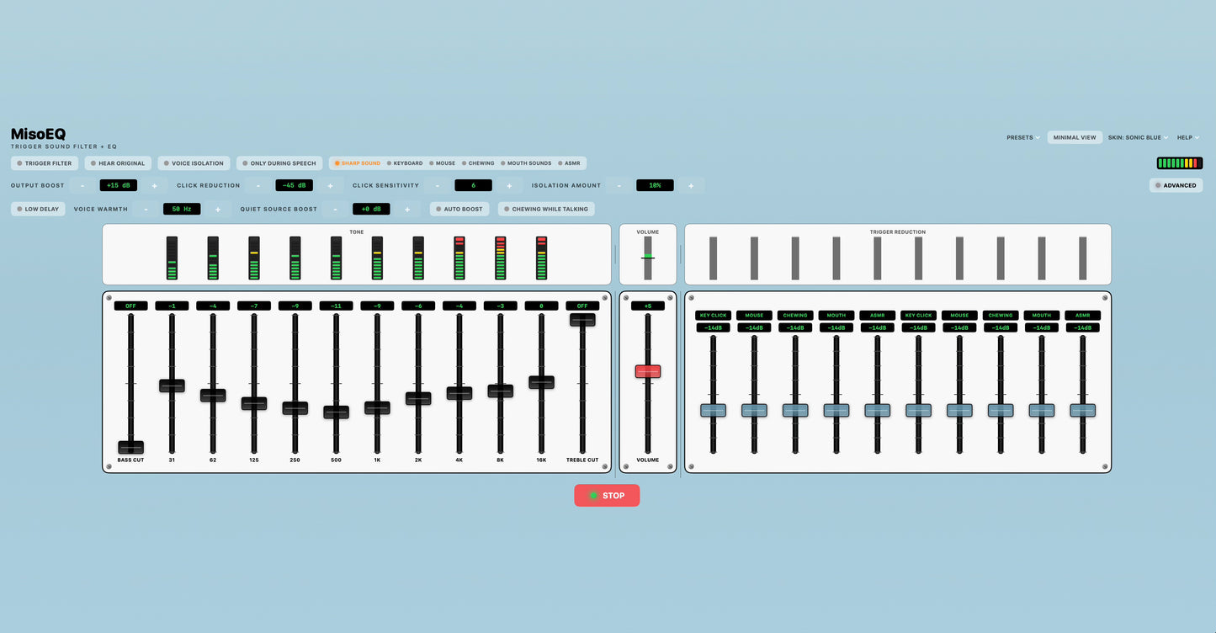Increase Quiet Source Boost with plus button
The height and width of the screenshot is (633, 1216).
(407, 209)
